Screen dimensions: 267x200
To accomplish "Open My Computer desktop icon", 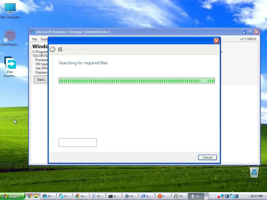I will point(10,11).
